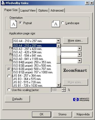Screen dimensions: 95x120
Task: Select ISO B1(Europe) - 707 x 1000 mm
Action: pos(35,72)
